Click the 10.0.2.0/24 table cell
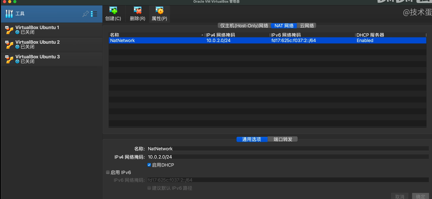Viewport: 432px width, 199px height. [x=218, y=40]
